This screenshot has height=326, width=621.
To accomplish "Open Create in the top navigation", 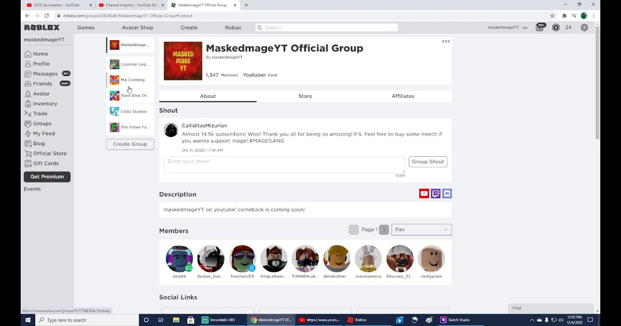I will (189, 27).
